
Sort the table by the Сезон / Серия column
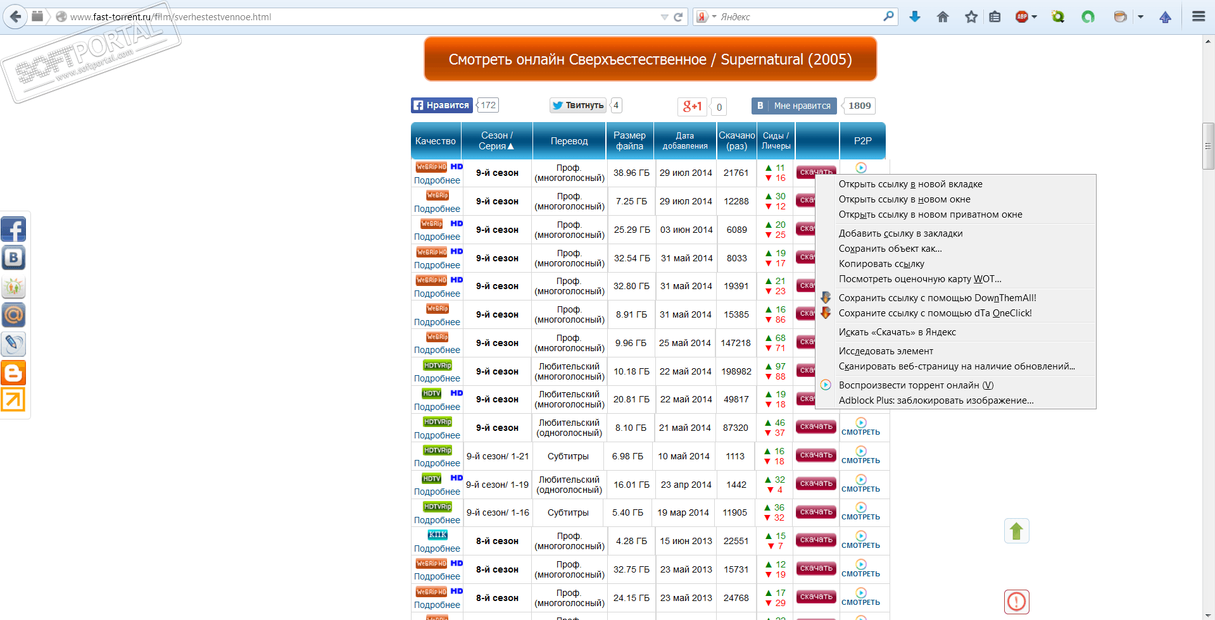click(497, 140)
